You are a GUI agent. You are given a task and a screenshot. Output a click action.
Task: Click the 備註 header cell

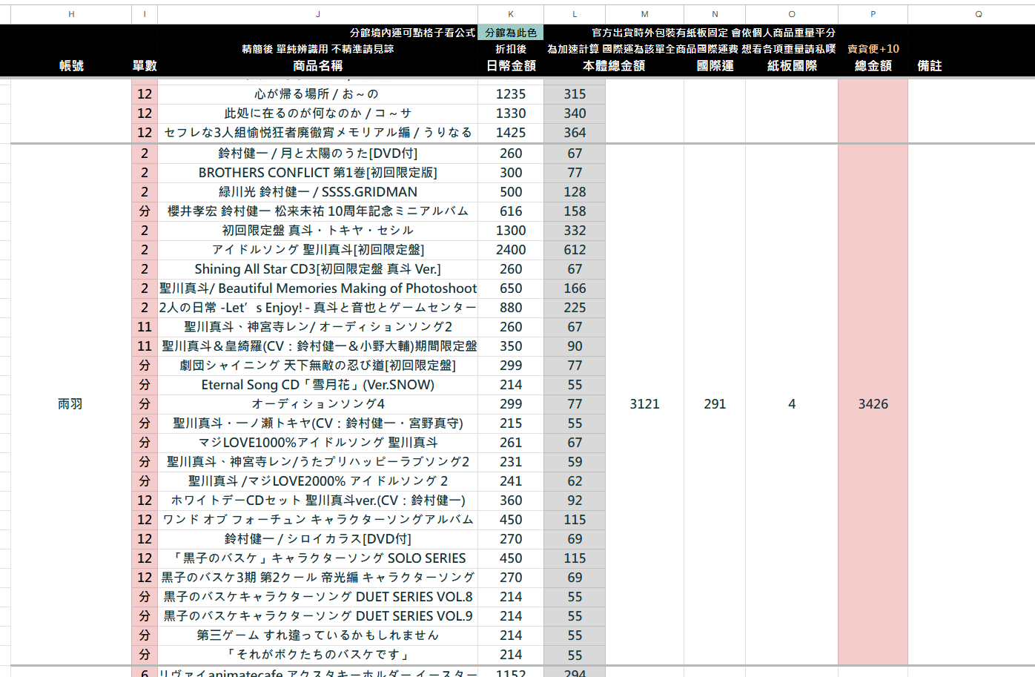coord(930,66)
